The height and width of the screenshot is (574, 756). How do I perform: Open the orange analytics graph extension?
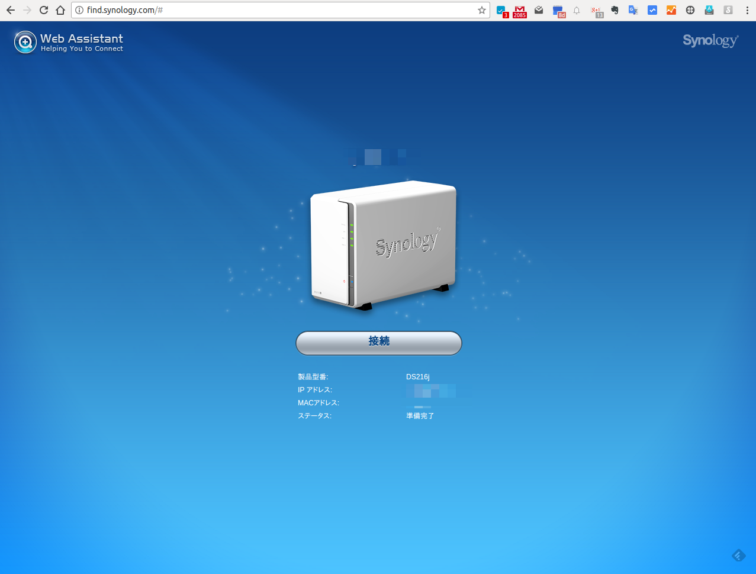[x=671, y=10]
